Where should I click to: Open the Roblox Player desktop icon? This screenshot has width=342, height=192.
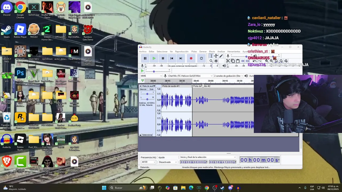click(x=20, y=31)
